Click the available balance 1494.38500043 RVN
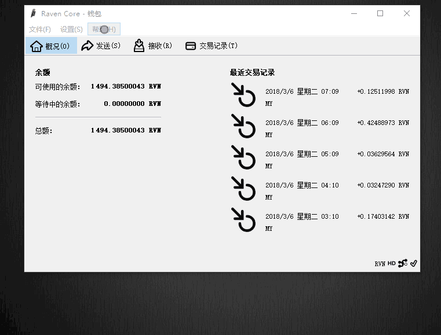Screen dimensions: 441x335 coord(126,86)
